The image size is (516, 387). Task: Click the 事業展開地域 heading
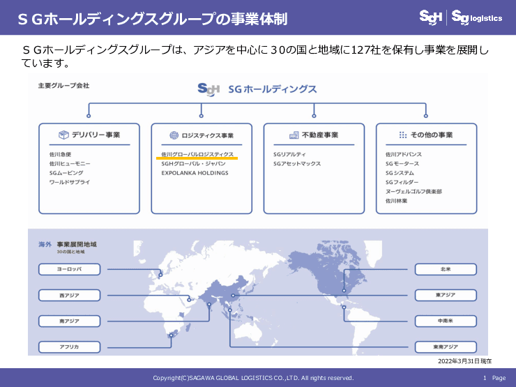[77, 244]
